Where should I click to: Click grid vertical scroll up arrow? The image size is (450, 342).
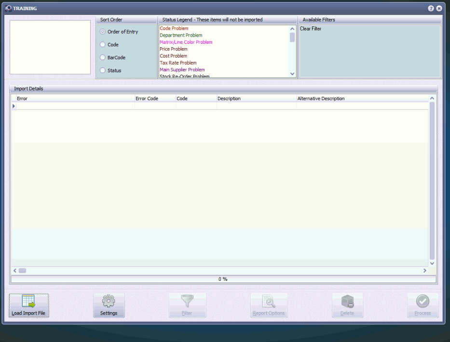(x=432, y=98)
